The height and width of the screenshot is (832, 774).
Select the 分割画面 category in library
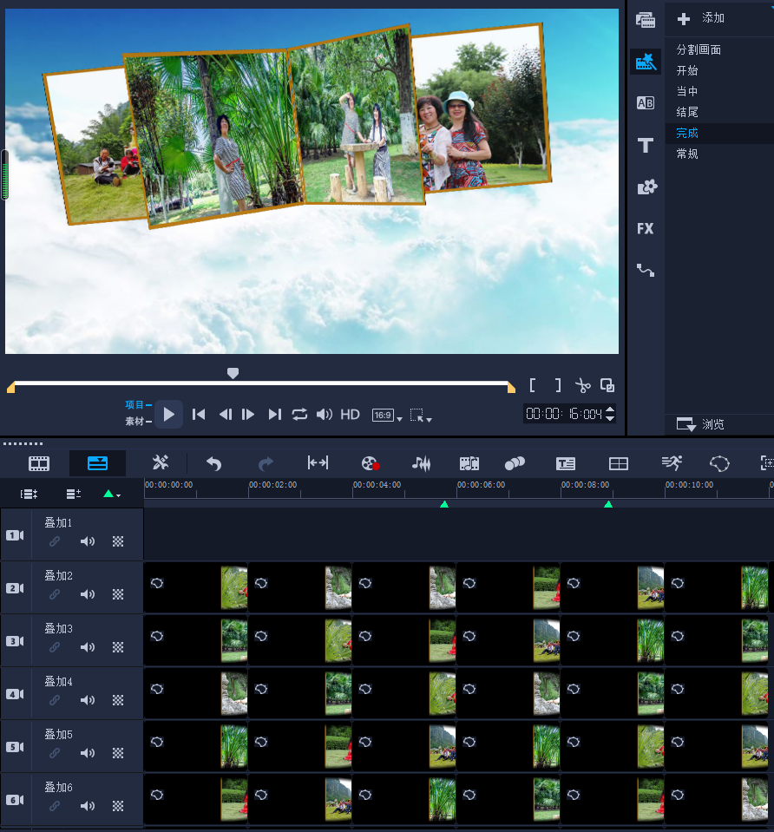(699, 49)
